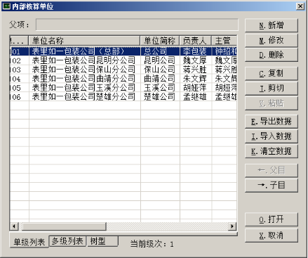Click the D. 删除 button
Screen dimensions: 308x258
tap(272, 55)
